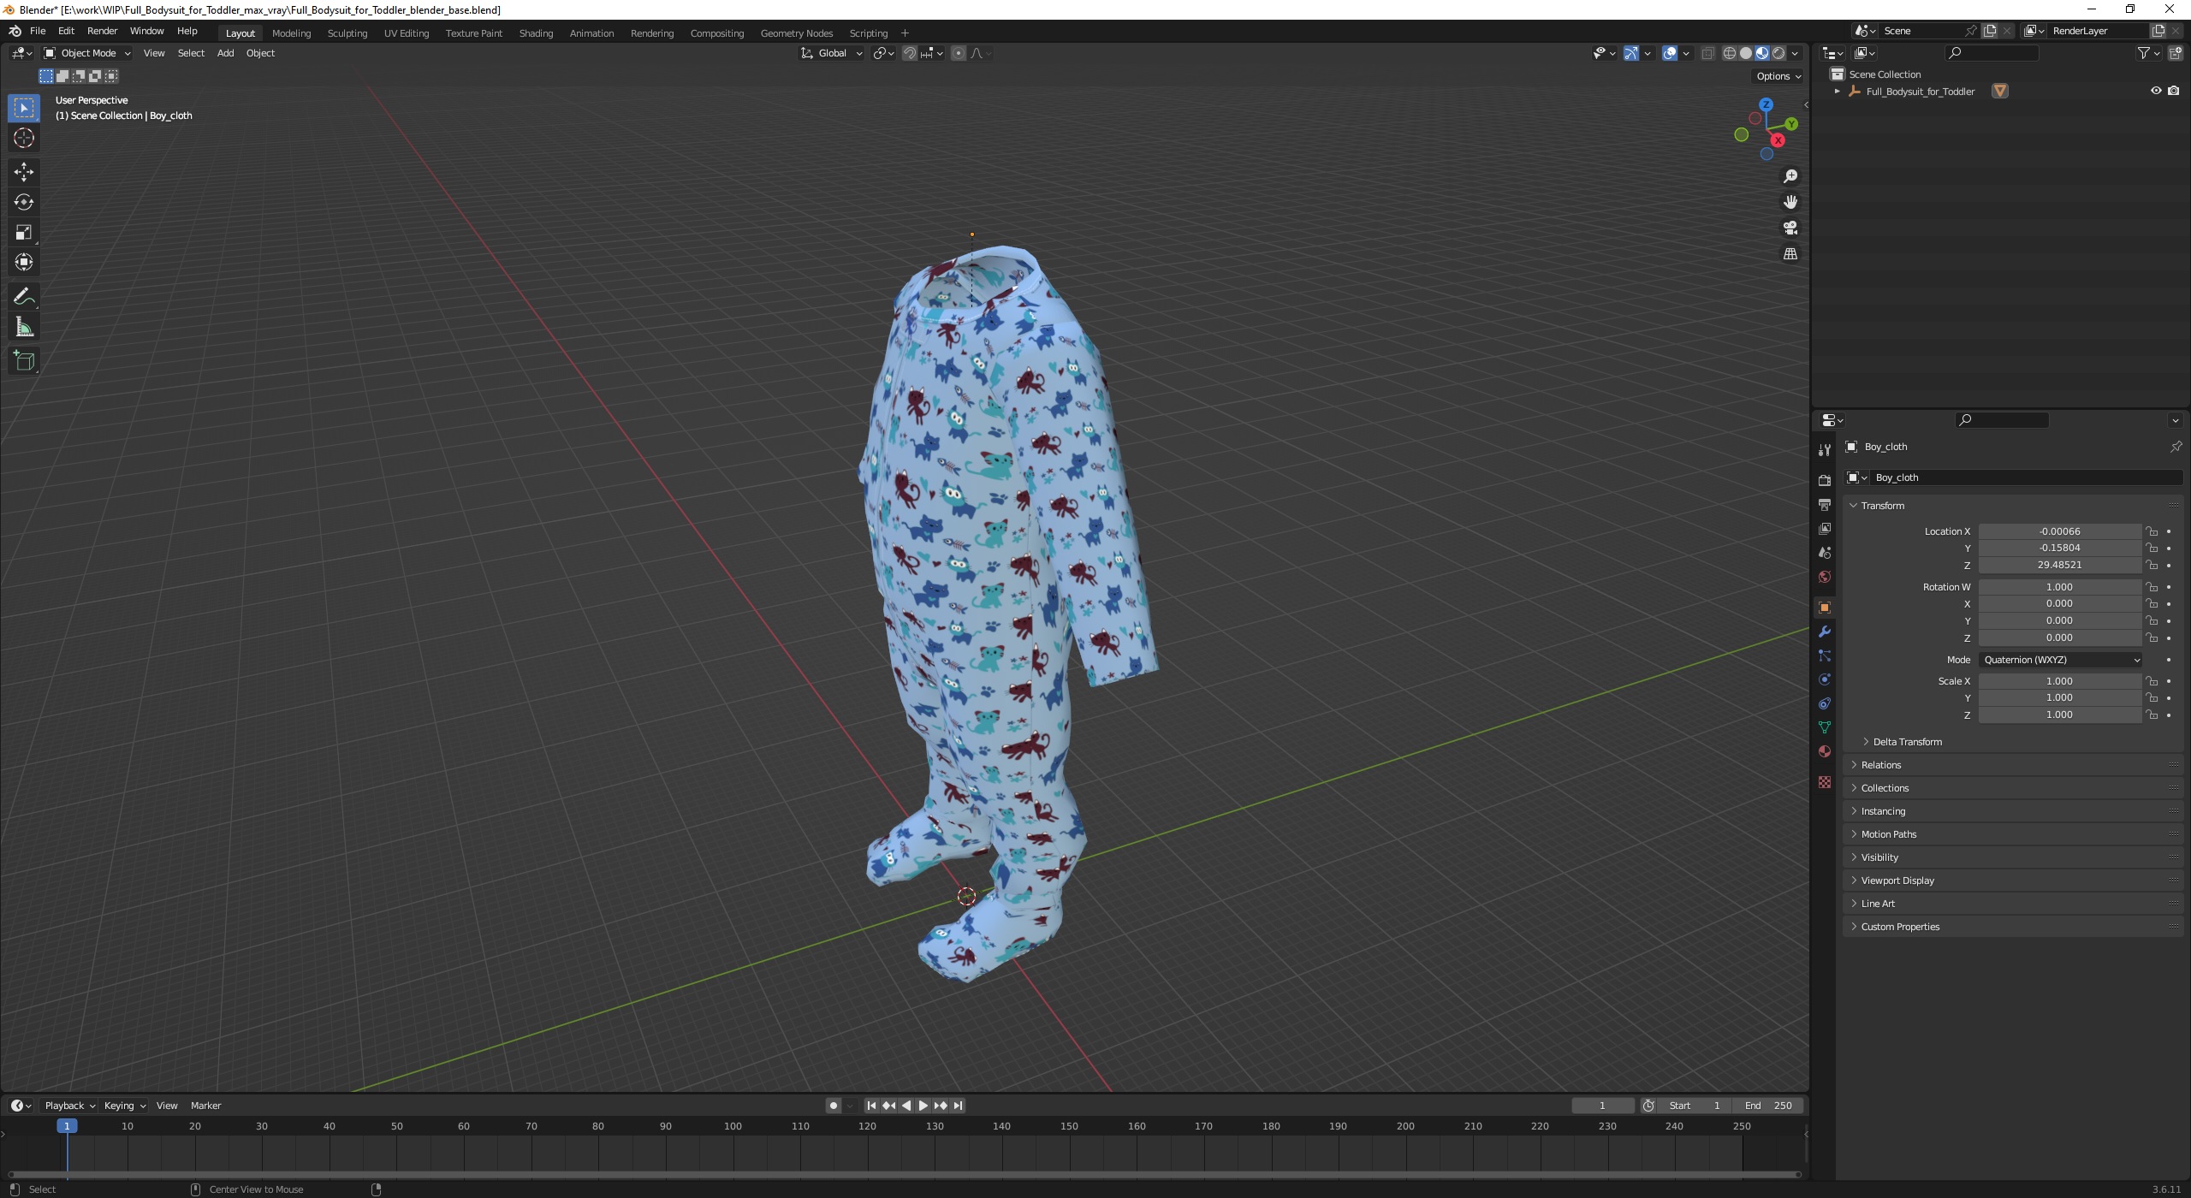Click the Add Cube tool
The height and width of the screenshot is (1198, 2191).
23,360
